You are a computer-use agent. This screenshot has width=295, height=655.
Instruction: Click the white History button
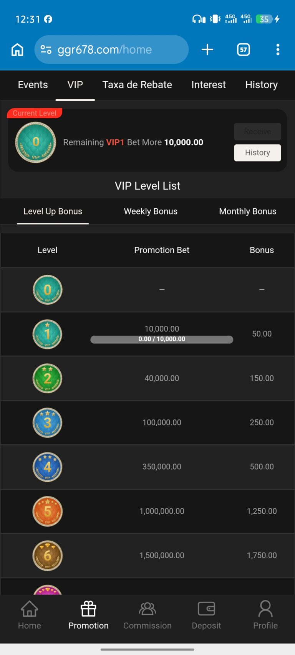tap(257, 153)
